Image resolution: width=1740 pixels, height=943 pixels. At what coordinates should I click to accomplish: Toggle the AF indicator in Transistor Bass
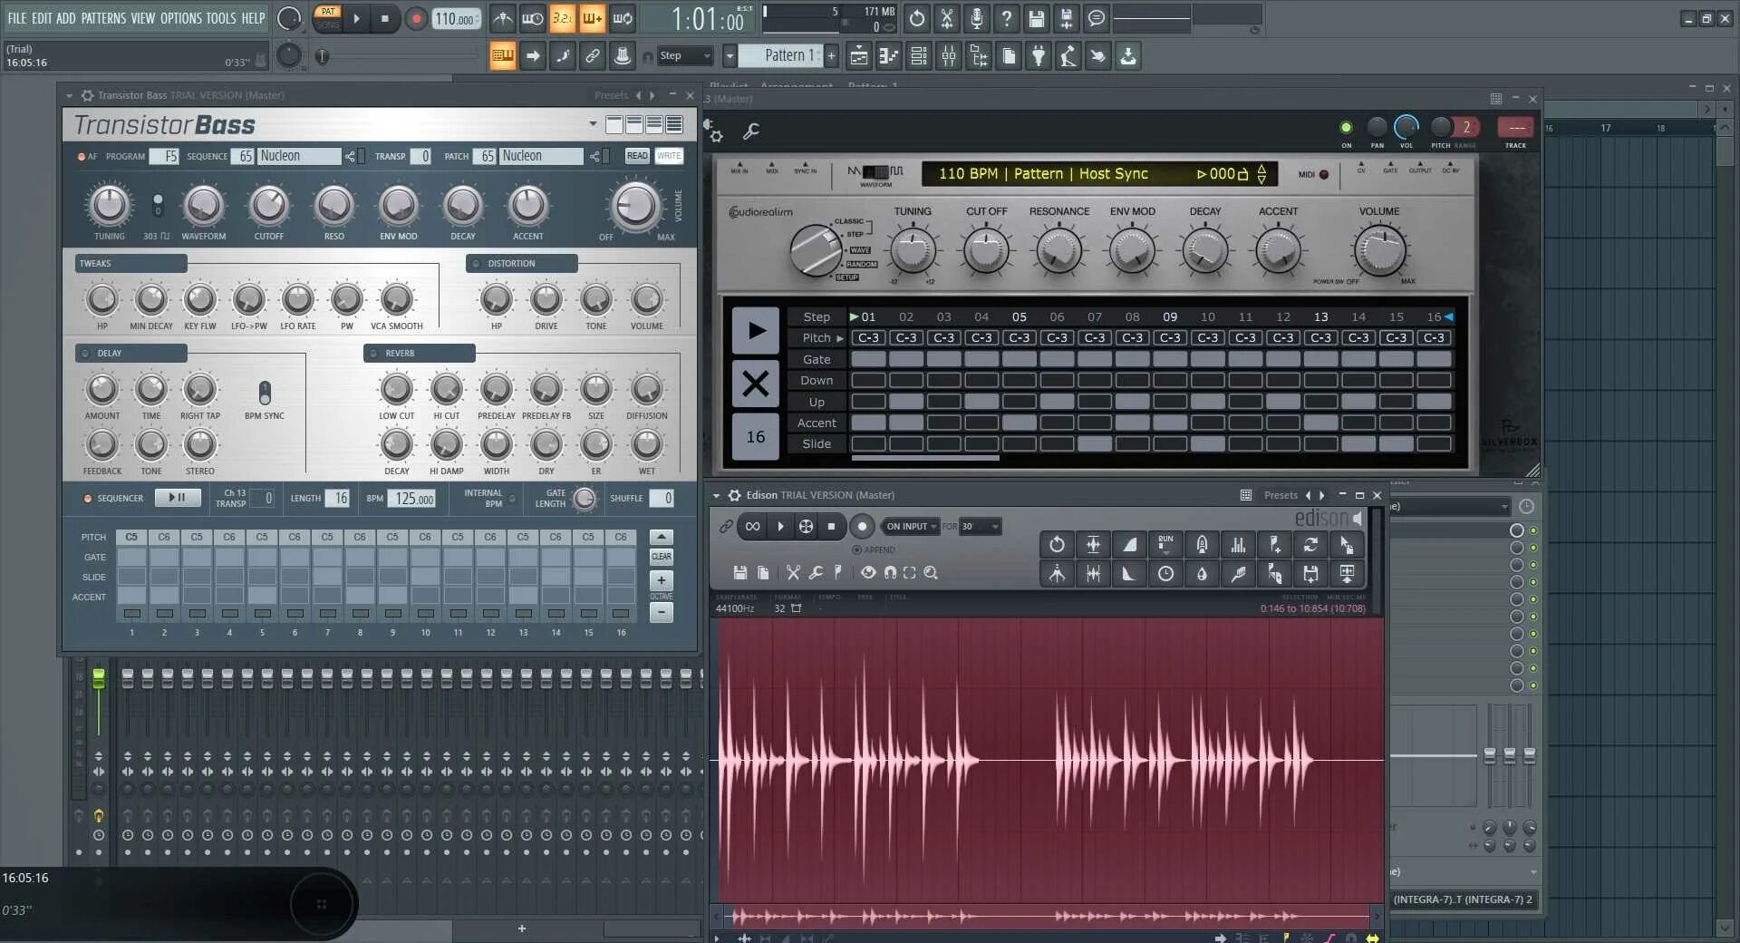[x=82, y=157]
